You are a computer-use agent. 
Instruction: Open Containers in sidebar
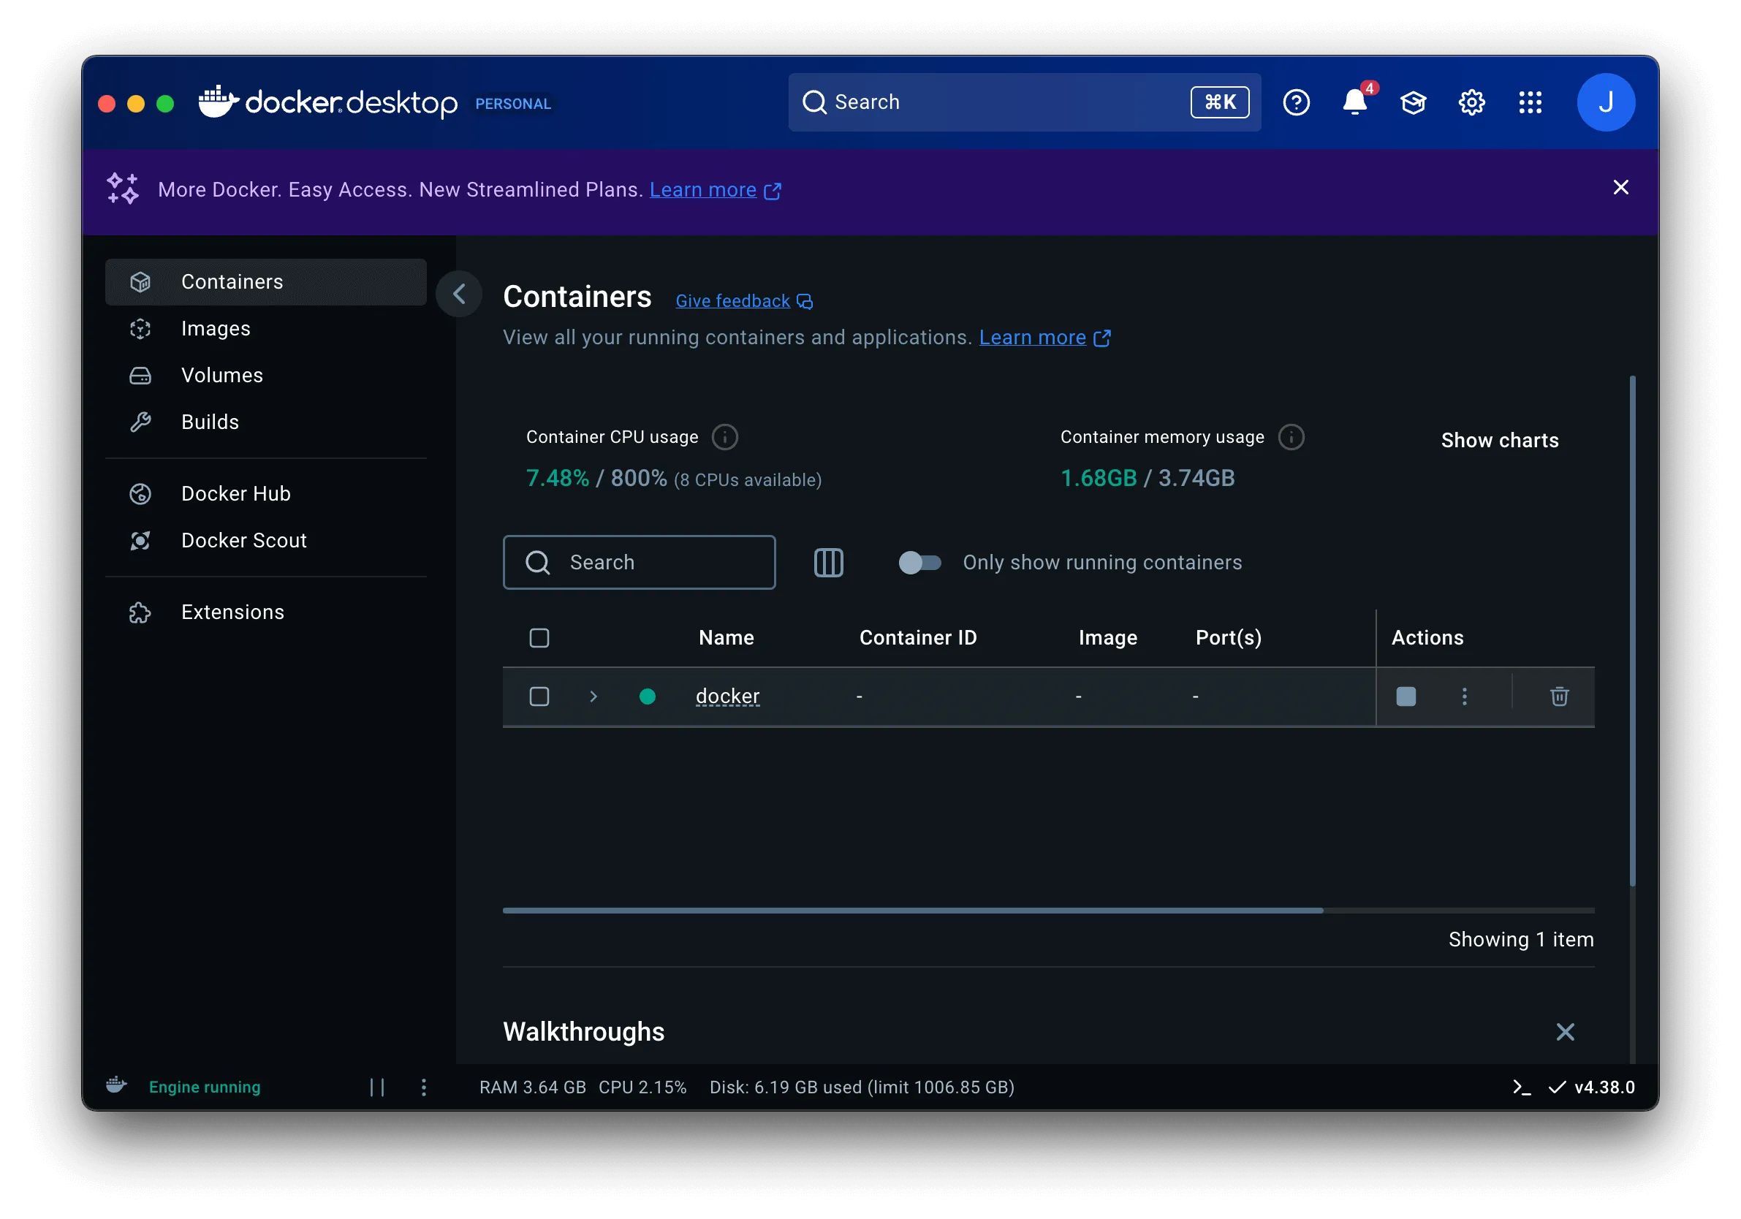pos(265,282)
